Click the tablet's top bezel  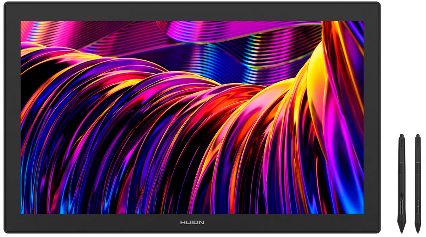pyautogui.click(x=192, y=11)
